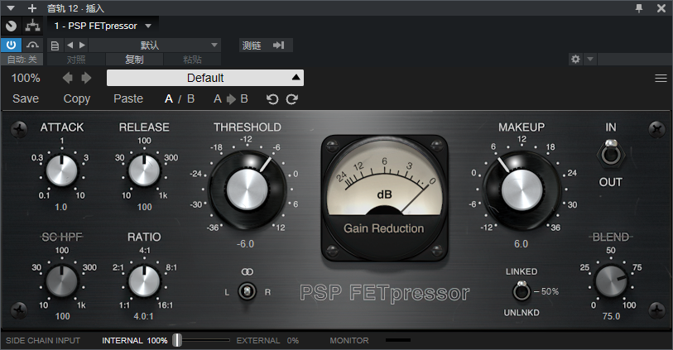Click the SC HPF label to toggle filter
The height and width of the screenshot is (350, 673).
click(62, 237)
